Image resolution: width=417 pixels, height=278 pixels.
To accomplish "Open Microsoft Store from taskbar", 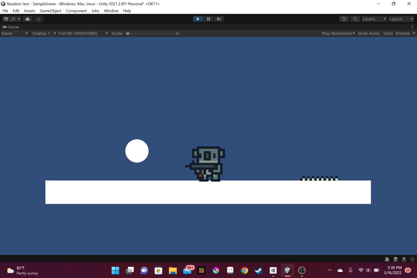I will point(158,270).
